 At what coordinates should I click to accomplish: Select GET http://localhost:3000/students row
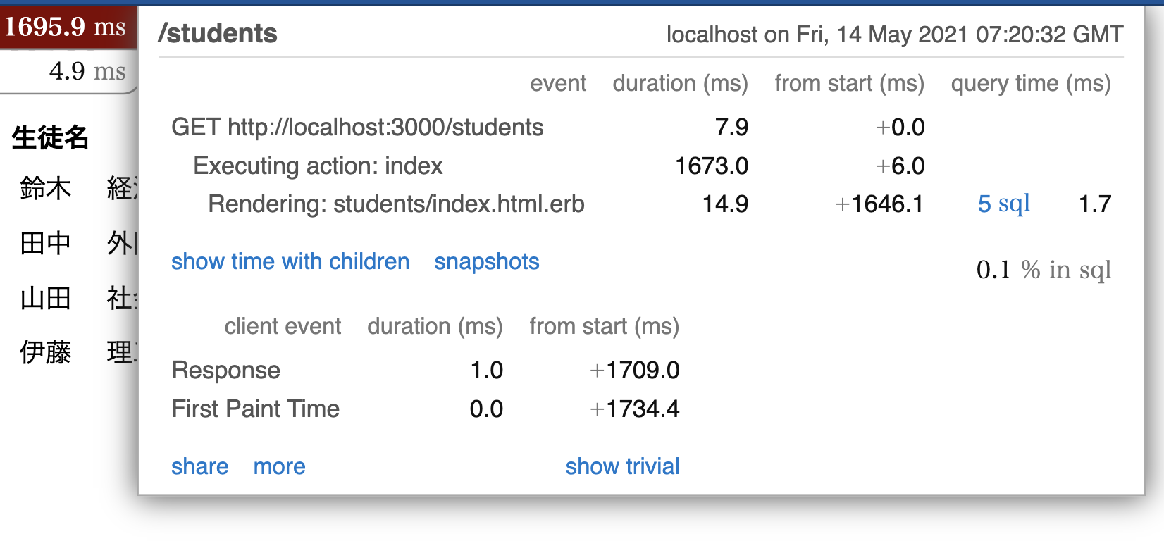tap(357, 128)
